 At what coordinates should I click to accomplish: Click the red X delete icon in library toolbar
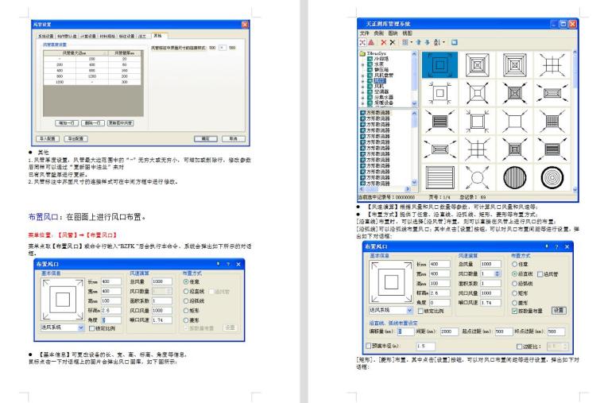[384, 41]
